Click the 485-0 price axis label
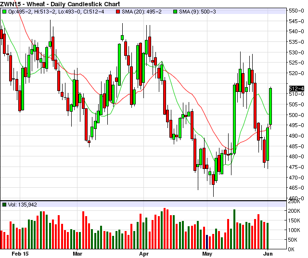The image size is (308, 258). [x=296, y=146]
